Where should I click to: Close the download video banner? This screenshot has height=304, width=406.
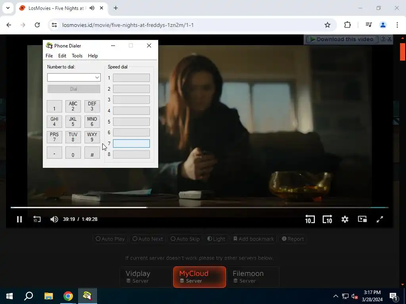[389, 39]
